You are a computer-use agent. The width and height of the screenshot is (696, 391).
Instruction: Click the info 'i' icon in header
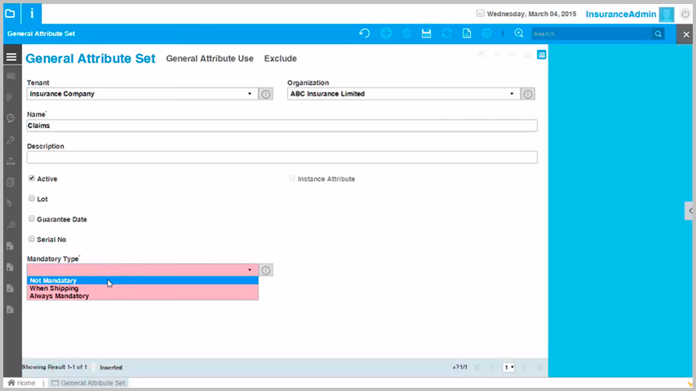click(32, 14)
